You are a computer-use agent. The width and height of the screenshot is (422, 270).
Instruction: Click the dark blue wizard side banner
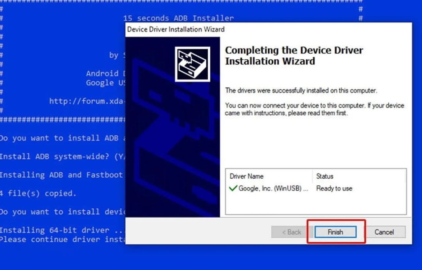172,127
